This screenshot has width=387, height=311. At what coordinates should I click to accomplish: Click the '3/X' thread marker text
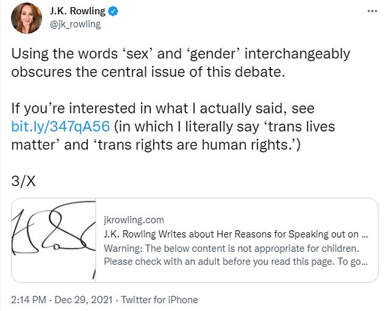(x=25, y=181)
